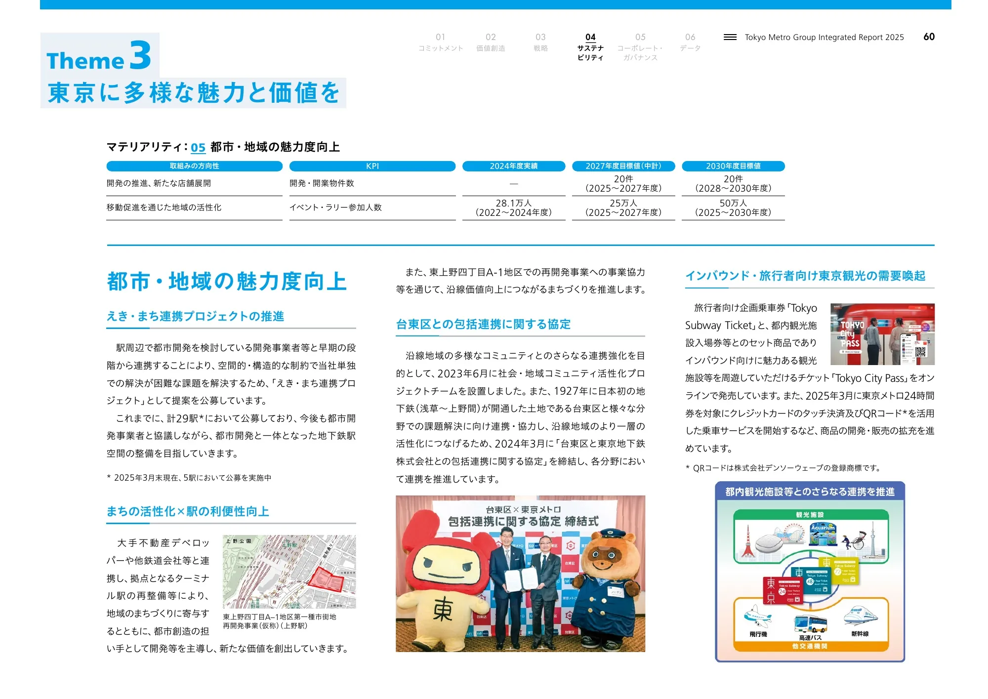The height and width of the screenshot is (699, 988).
Task: Click the 飛行機 airplane icon in diagram
Action: point(758,617)
